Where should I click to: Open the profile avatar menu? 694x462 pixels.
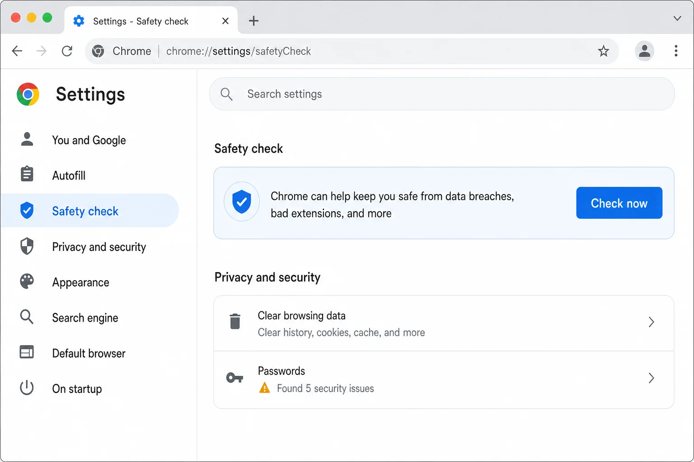[644, 51]
